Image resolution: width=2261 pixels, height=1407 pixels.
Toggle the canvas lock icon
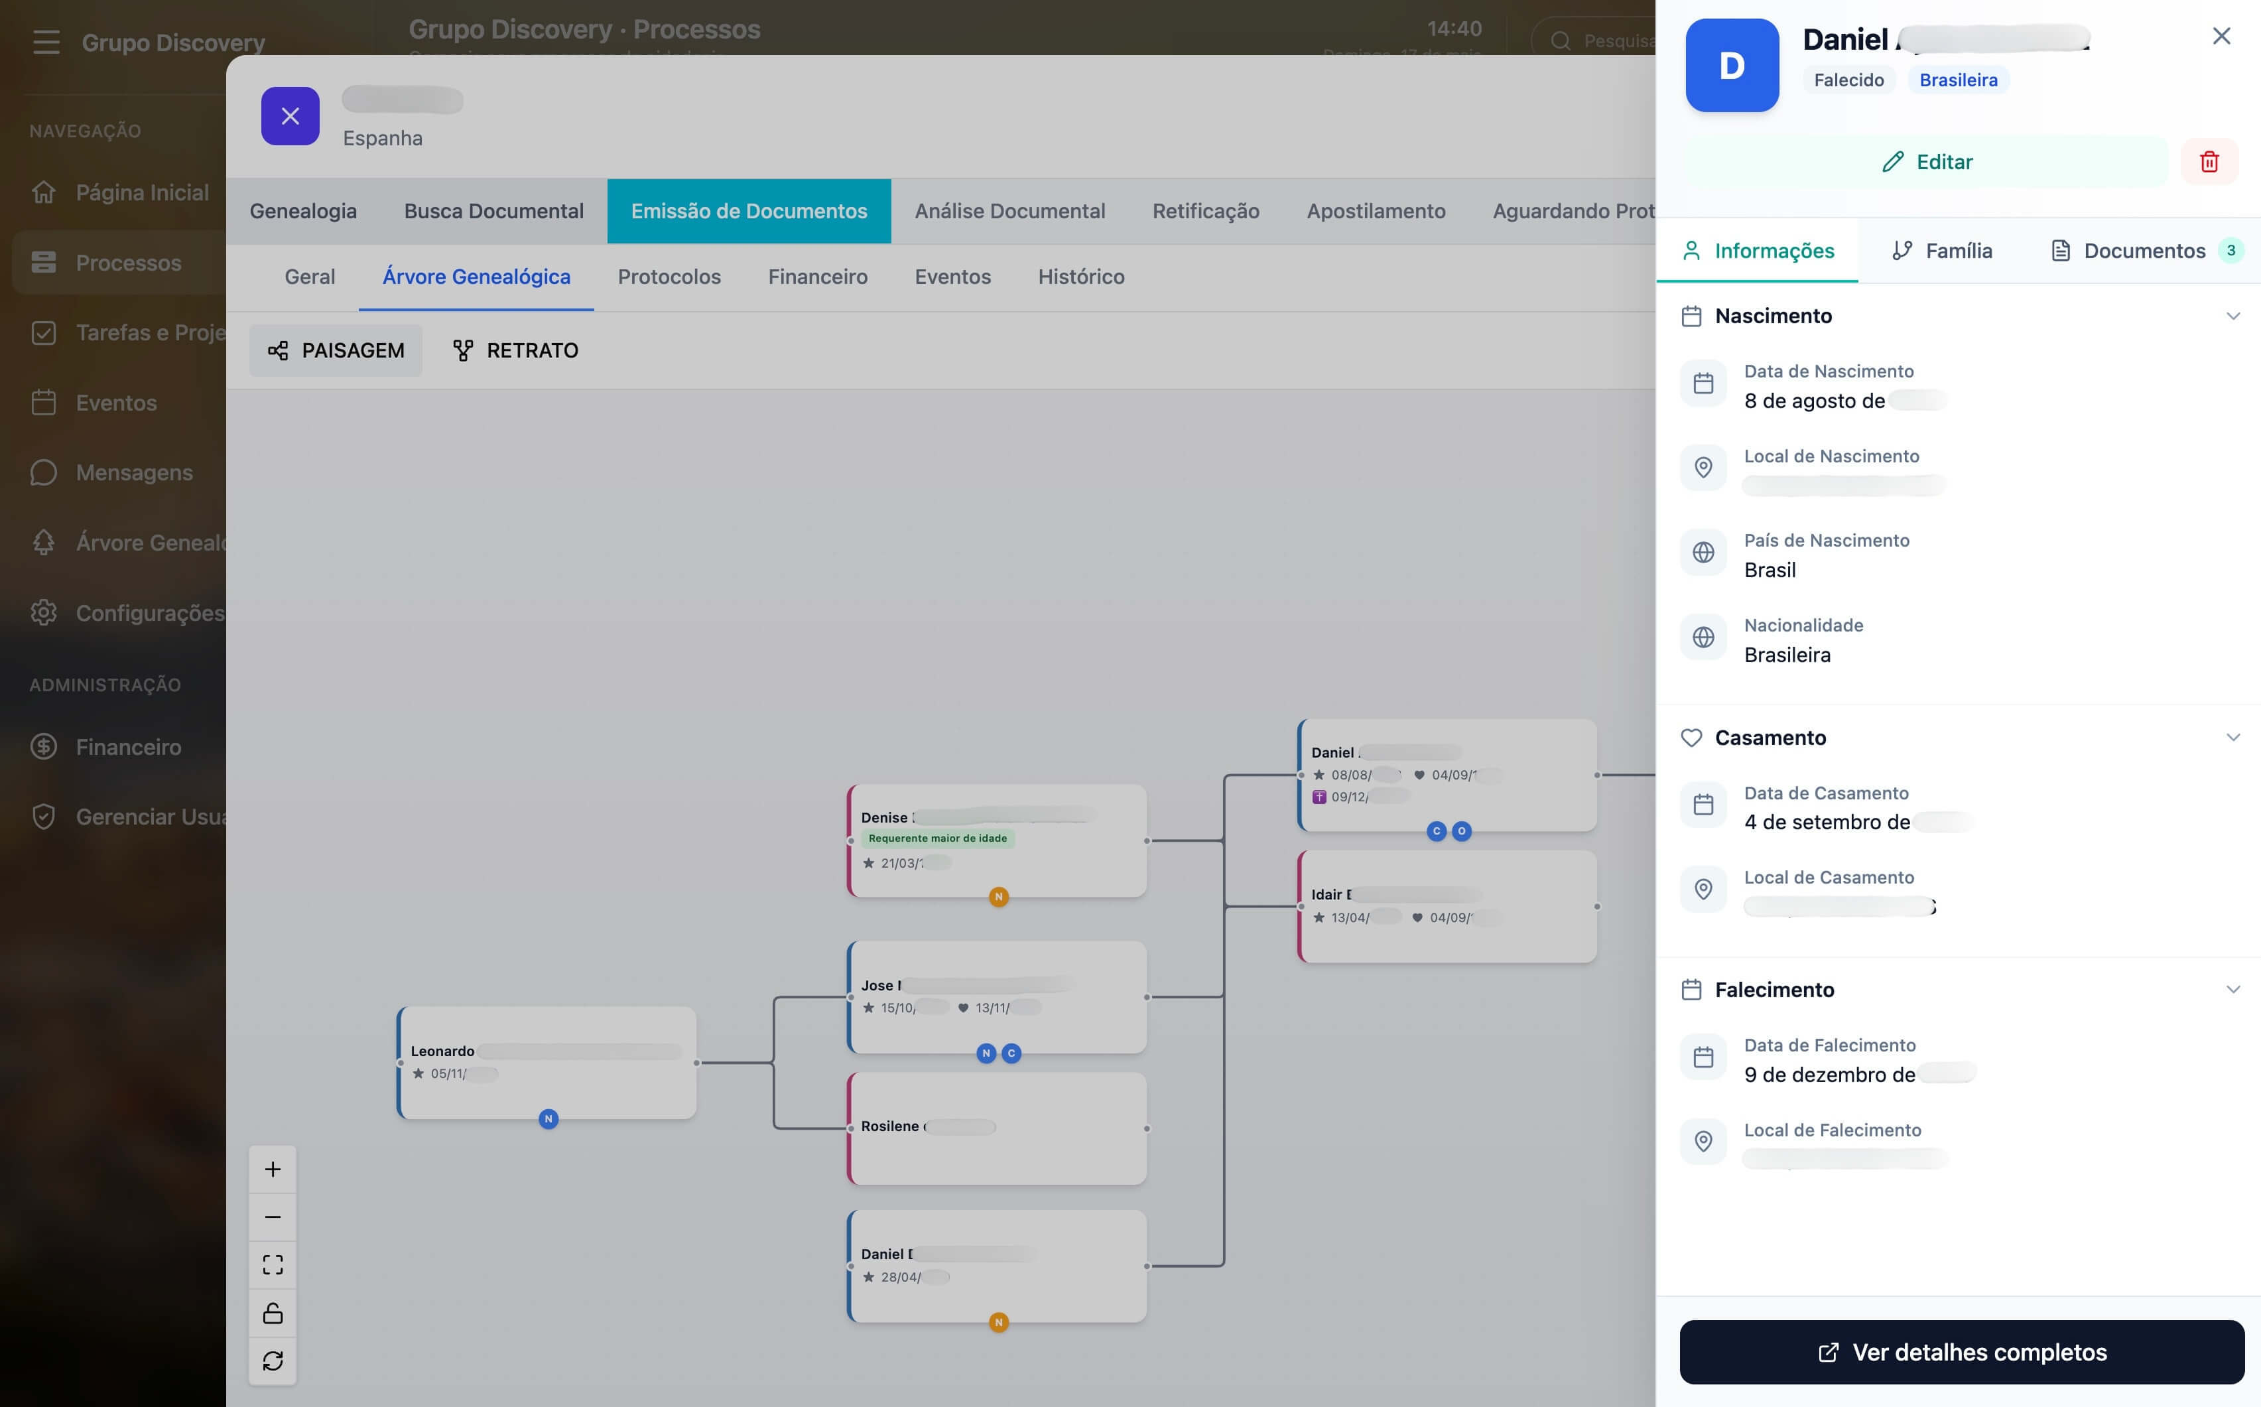point(273,1313)
